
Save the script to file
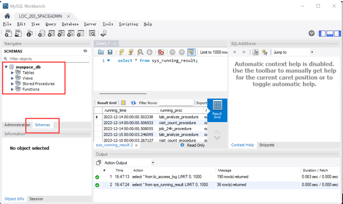click(110, 52)
